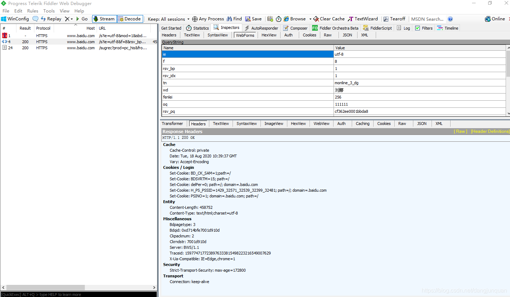Screen dimensions: 510x297
Task: Switch to Statistics tab
Action: pos(198,28)
